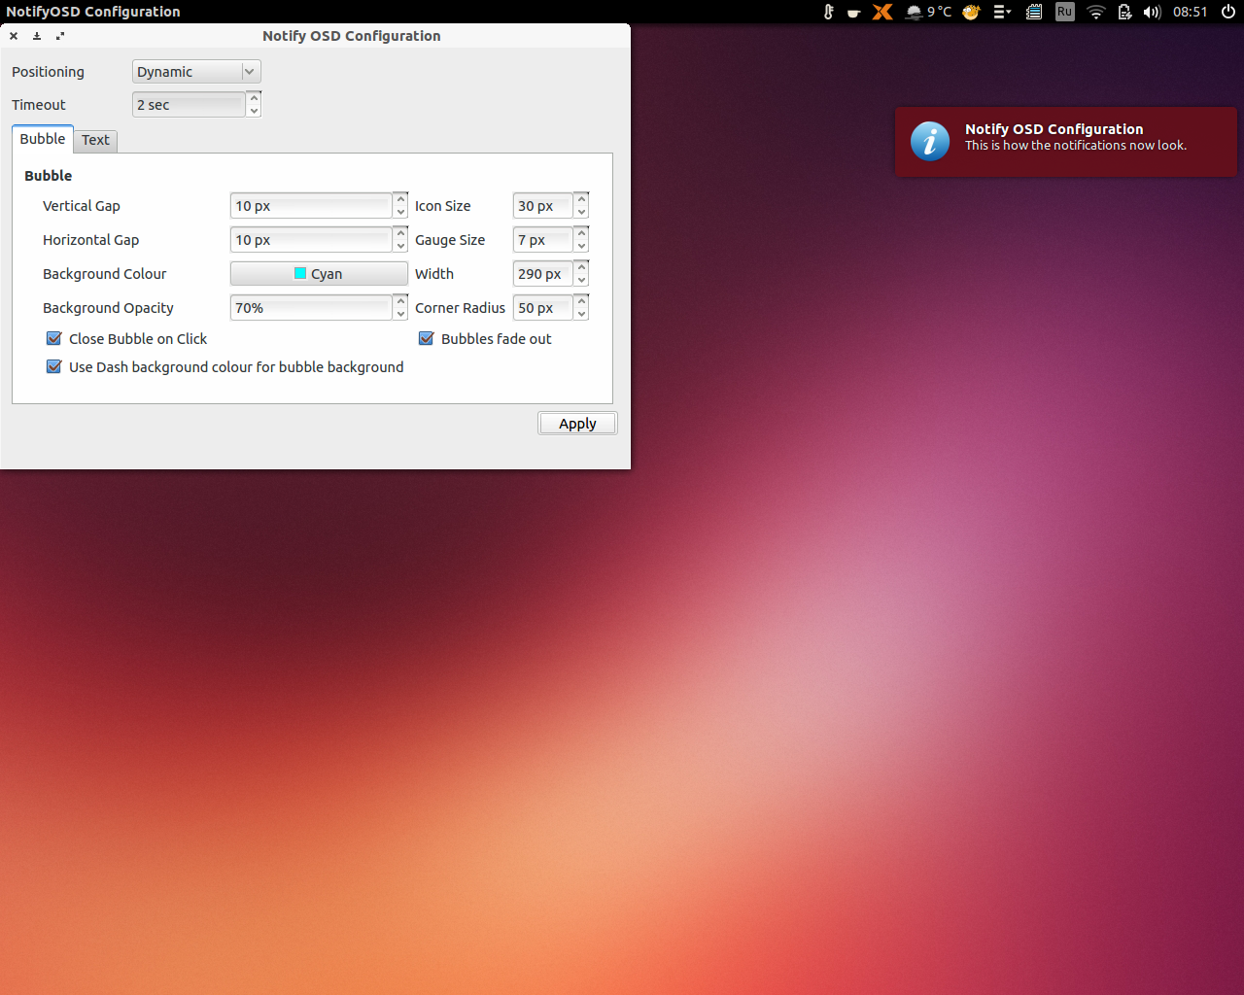Click the thermometer sensor indicator
Viewport: 1244px width, 995px height.
pyautogui.click(x=828, y=12)
